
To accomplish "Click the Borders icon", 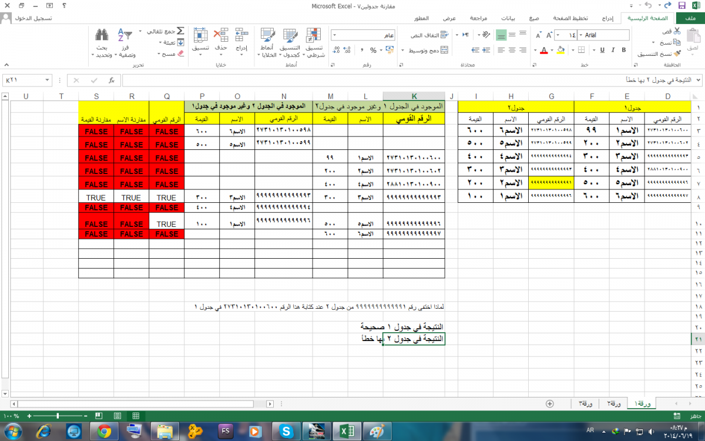I will point(581,50).
